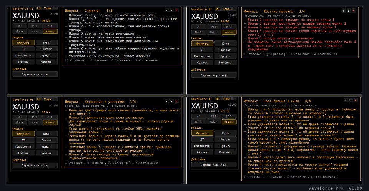Click previous arrow on Жёсткие правила card
The width and height of the screenshot is (369, 191).
tap(344, 11)
